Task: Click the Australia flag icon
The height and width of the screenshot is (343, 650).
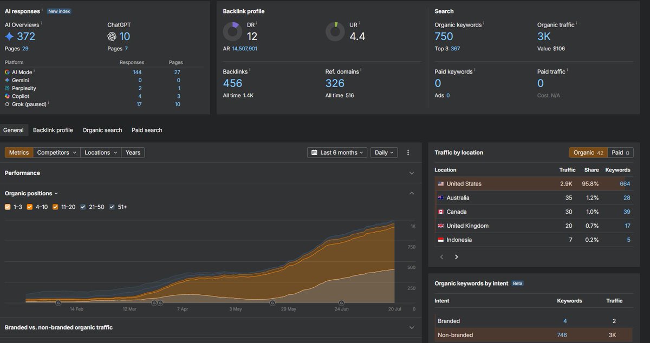Action: 441,198
